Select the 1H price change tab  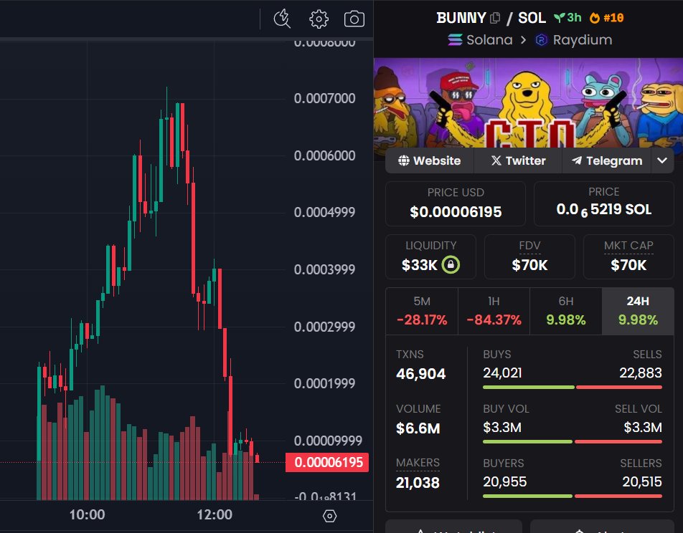tap(494, 311)
